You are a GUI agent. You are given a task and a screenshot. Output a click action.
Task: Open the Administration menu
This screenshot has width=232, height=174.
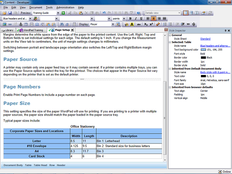click(x=65, y=7)
